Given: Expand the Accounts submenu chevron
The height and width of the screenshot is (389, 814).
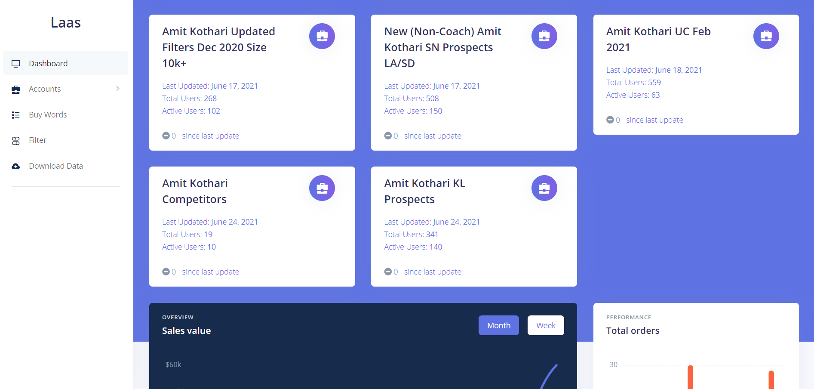Looking at the screenshot, I should tap(117, 89).
